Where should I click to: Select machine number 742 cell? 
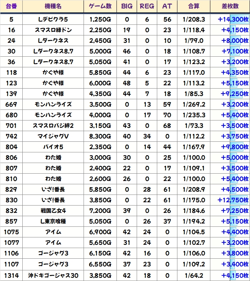tap(11, 136)
